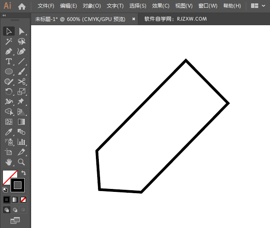Select the Scissors tool
270x228 pixels.
coord(21,81)
